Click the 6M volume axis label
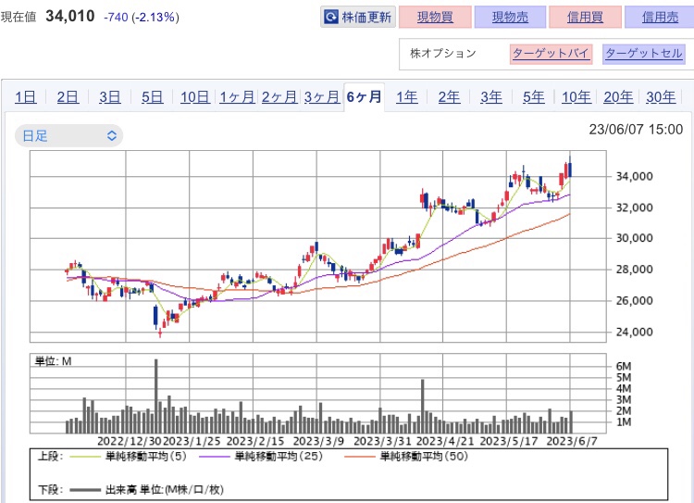The height and width of the screenshot is (503, 694). [x=624, y=367]
